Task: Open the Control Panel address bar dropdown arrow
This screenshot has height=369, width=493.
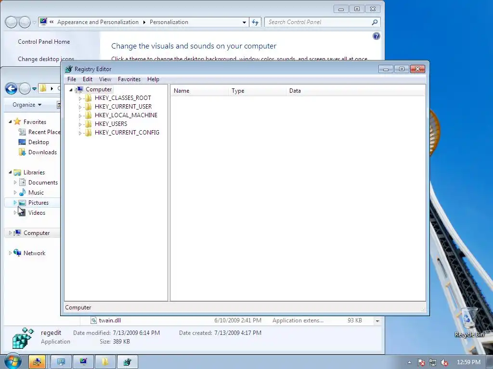Action: click(x=244, y=22)
